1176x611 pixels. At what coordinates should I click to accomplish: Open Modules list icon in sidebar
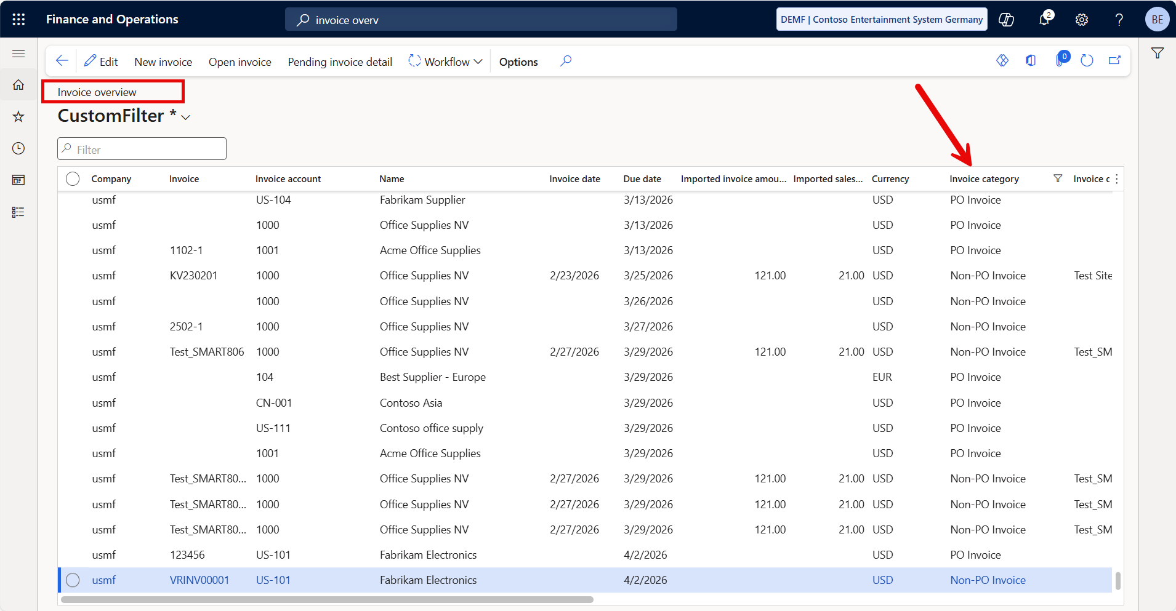[x=18, y=212]
